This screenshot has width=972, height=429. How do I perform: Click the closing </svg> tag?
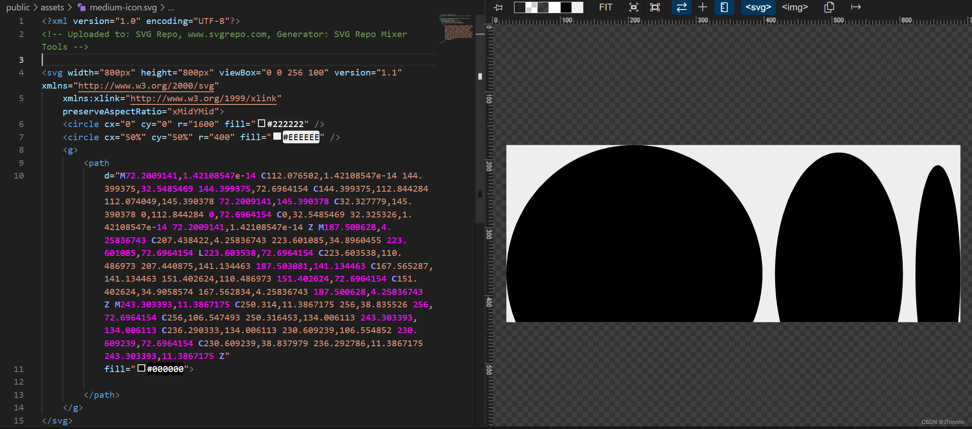(57, 420)
